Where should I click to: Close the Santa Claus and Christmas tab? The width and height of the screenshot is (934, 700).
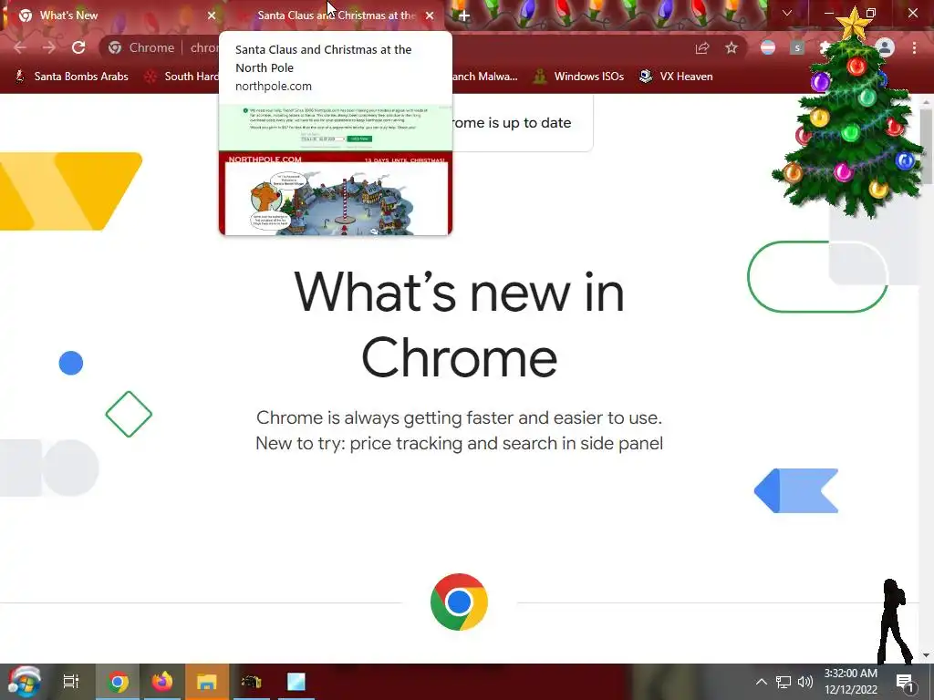coord(430,15)
